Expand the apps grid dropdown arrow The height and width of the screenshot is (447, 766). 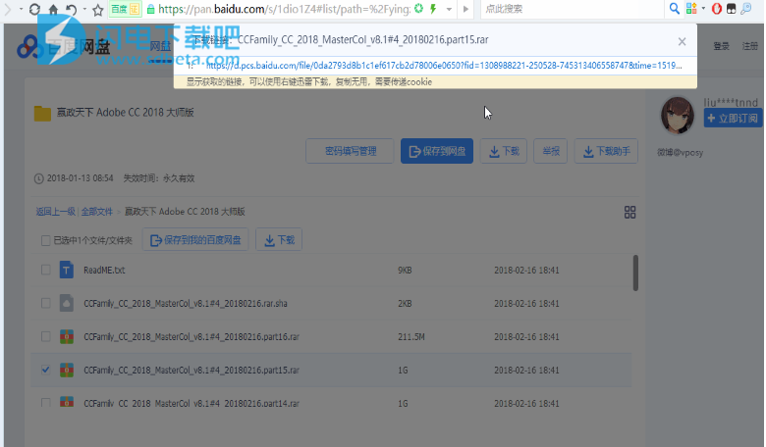pos(703,8)
